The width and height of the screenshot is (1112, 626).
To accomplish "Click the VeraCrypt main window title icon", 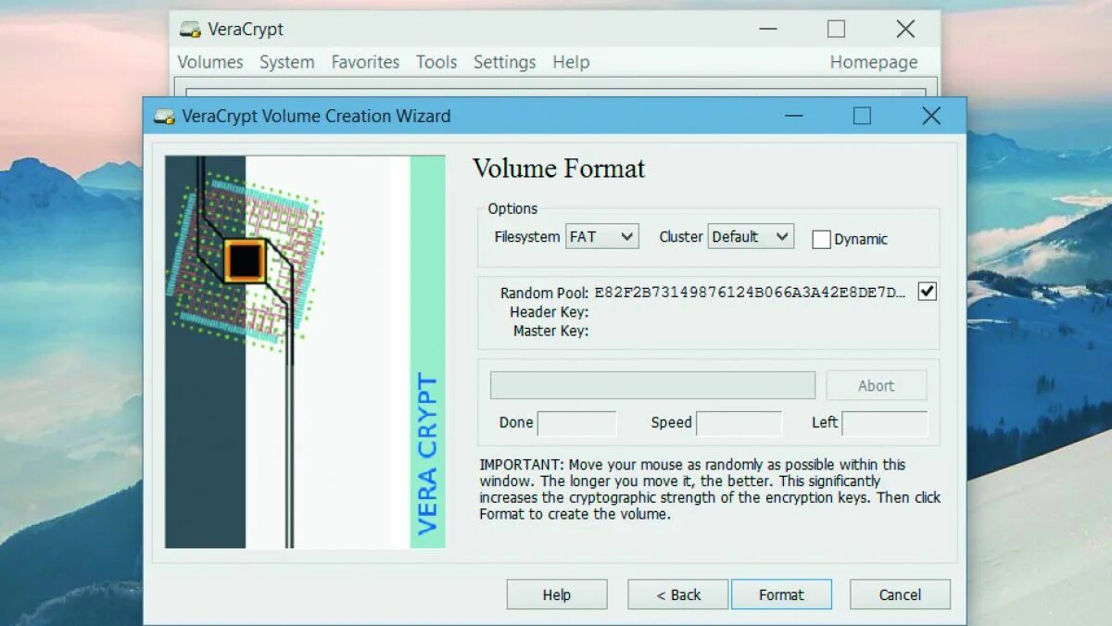I will tap(190, 30).
